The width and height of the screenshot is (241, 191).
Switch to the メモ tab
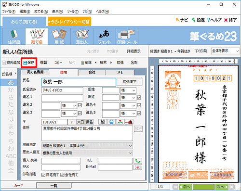coord(120,72)
